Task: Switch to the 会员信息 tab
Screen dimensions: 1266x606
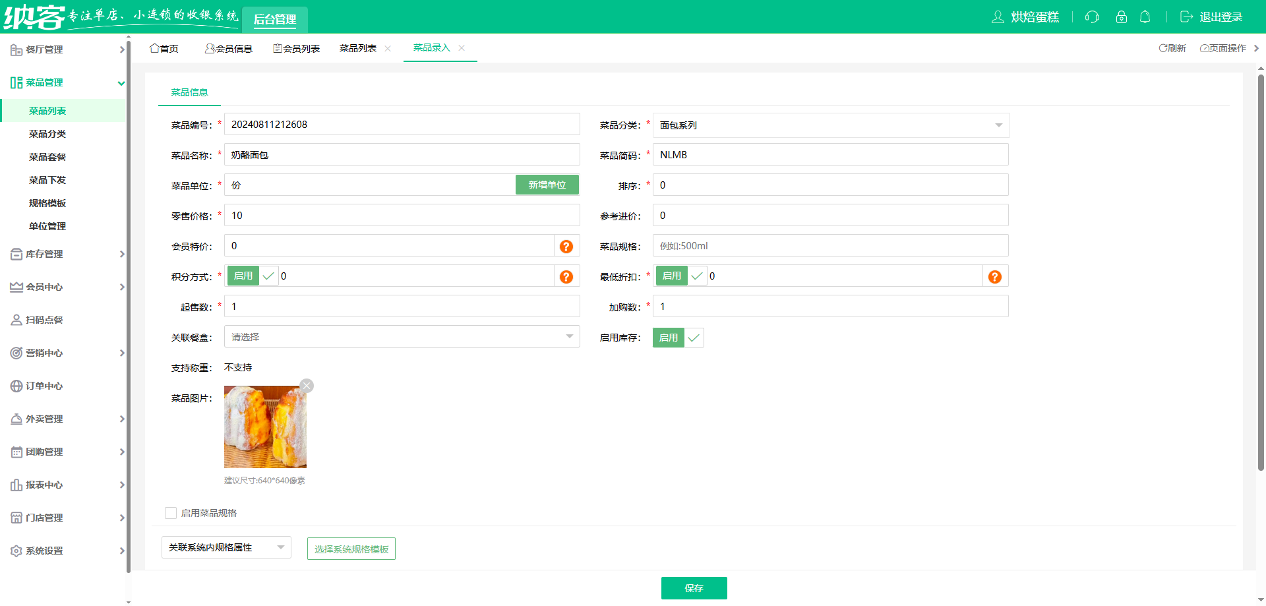Action: [x=229, y=47]
